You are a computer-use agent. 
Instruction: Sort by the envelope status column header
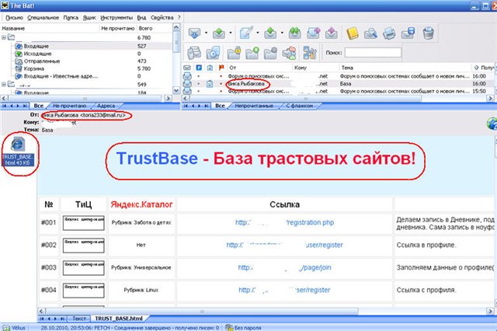pos(187,68)
